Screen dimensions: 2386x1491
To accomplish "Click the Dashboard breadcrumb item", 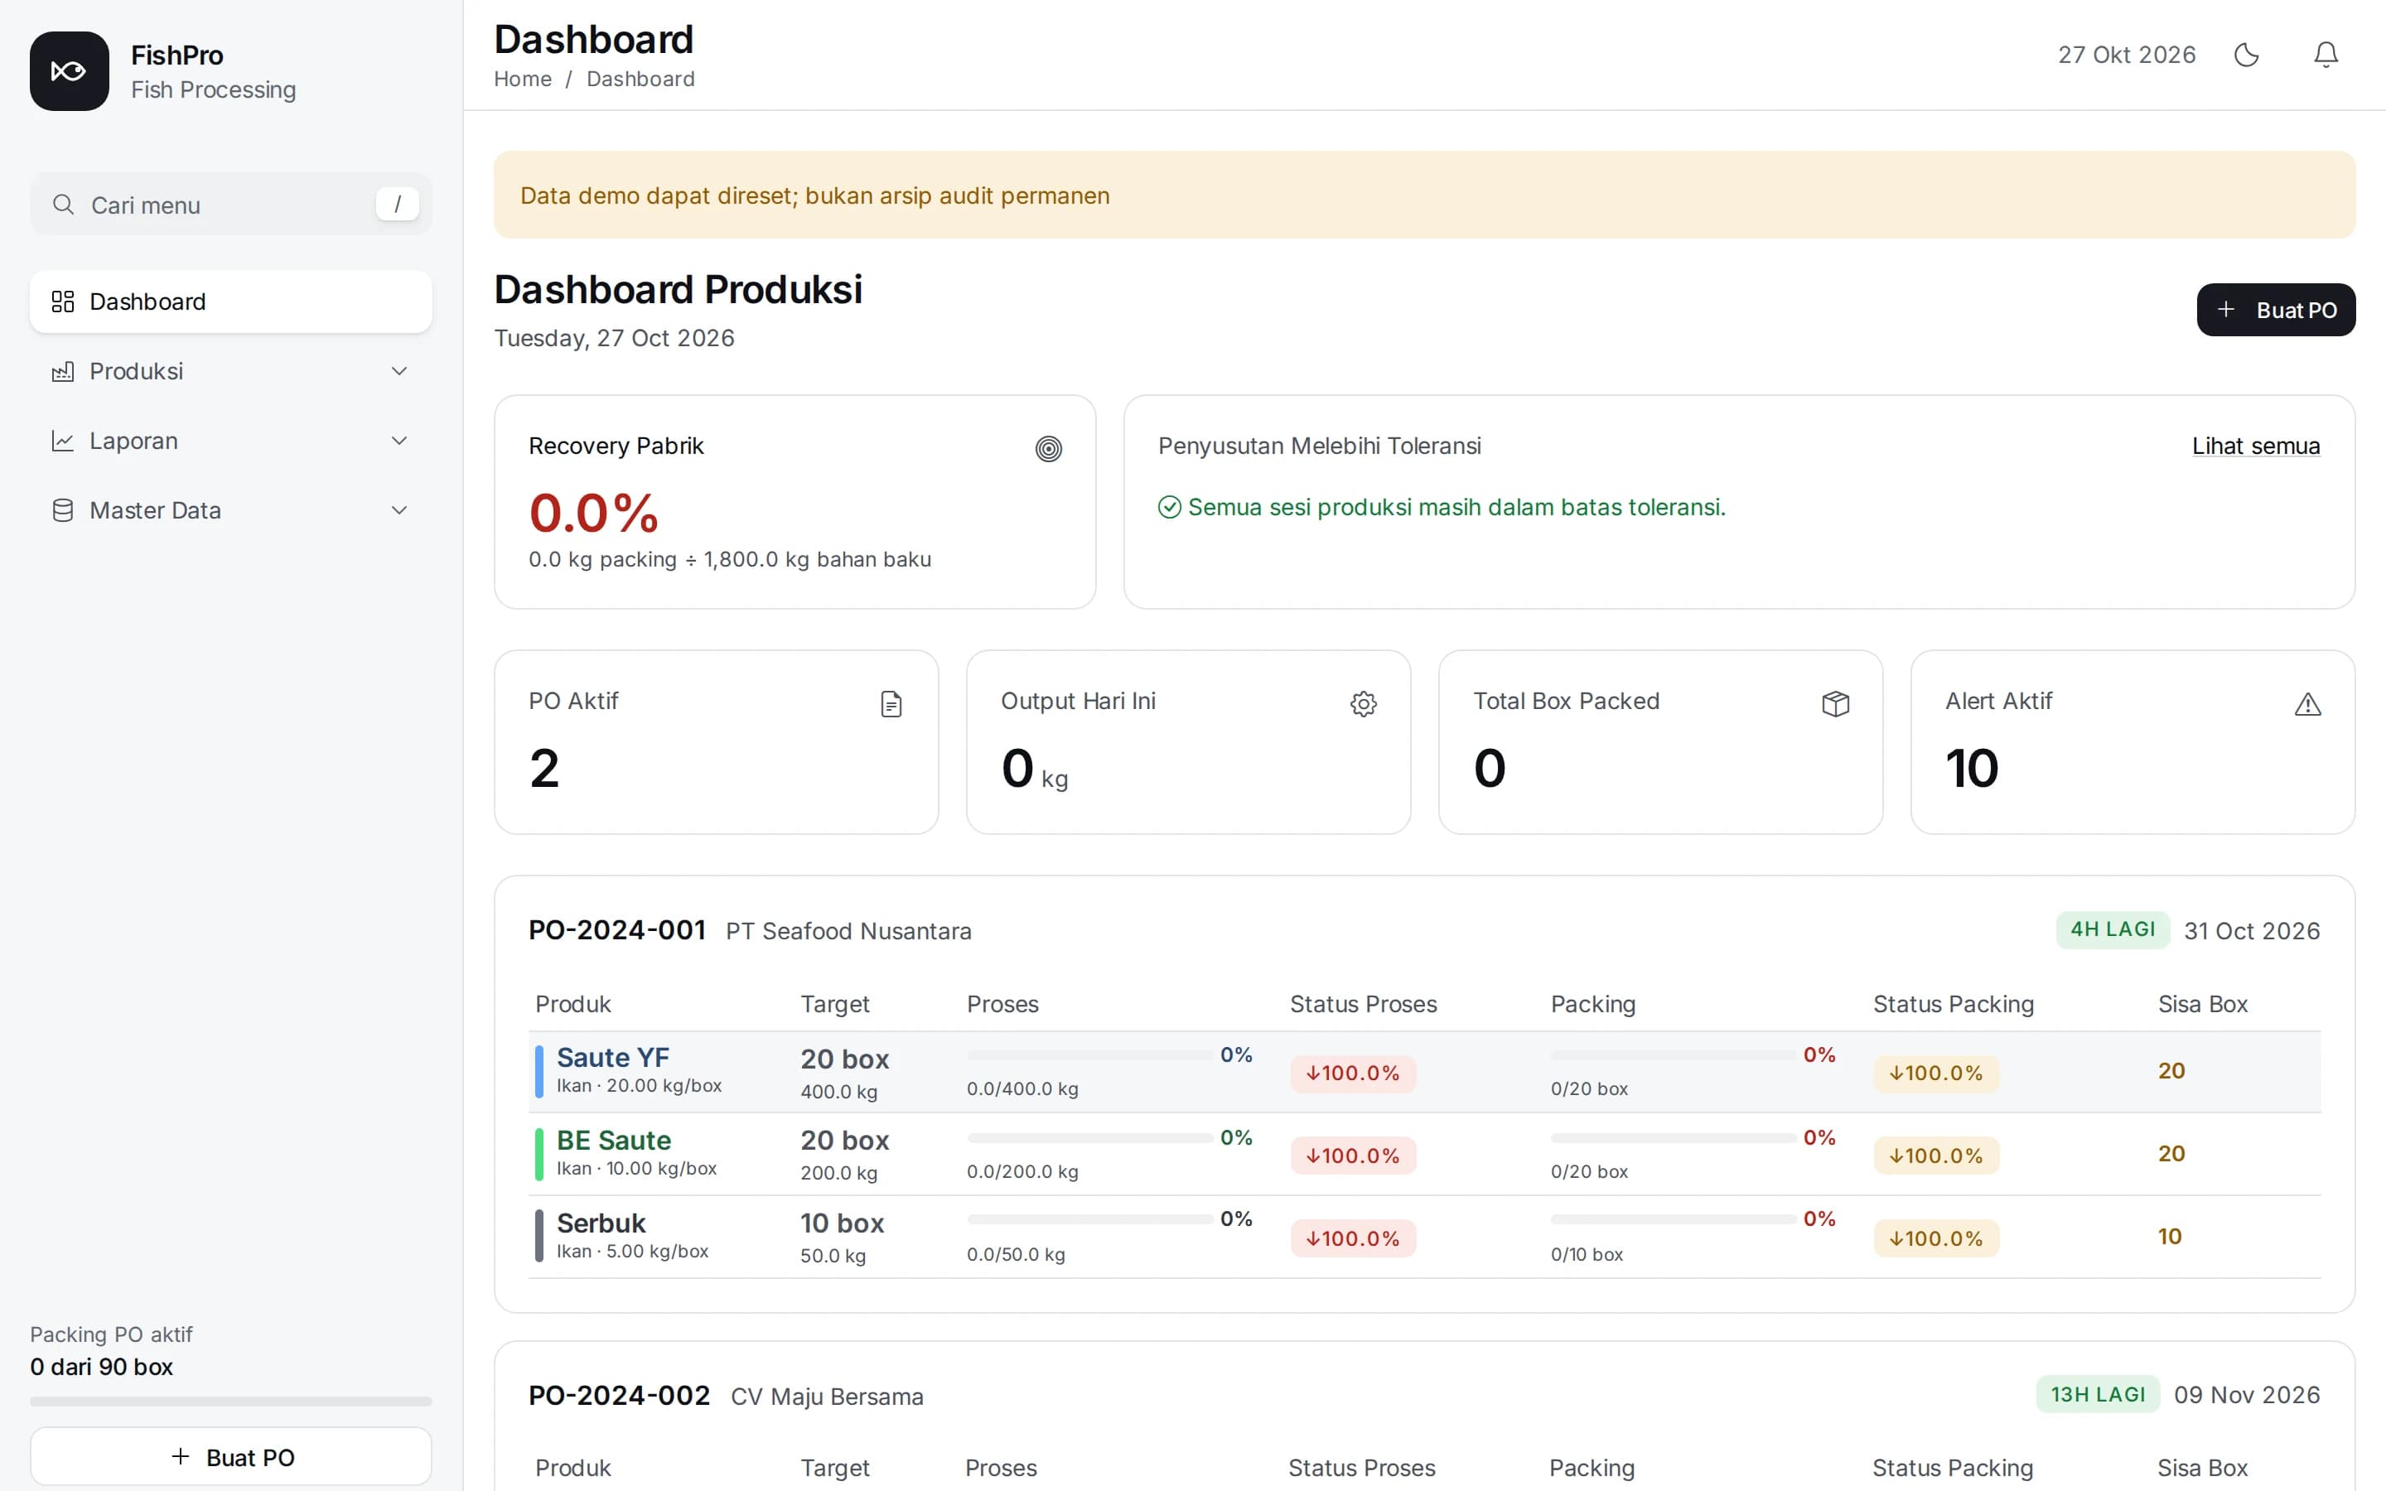I will [x=641, y=79].
